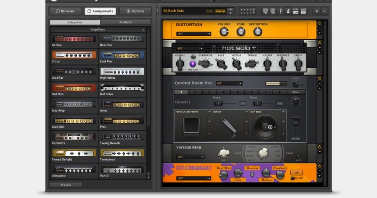Open the Options tab
This screenshot has width=377, height=198.
135,11
